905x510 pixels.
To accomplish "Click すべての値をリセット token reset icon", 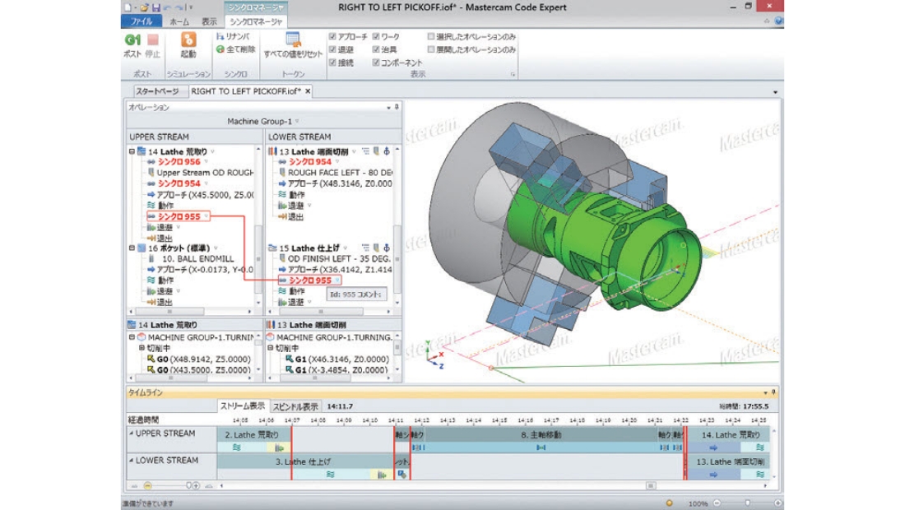I will coord(293,39).
